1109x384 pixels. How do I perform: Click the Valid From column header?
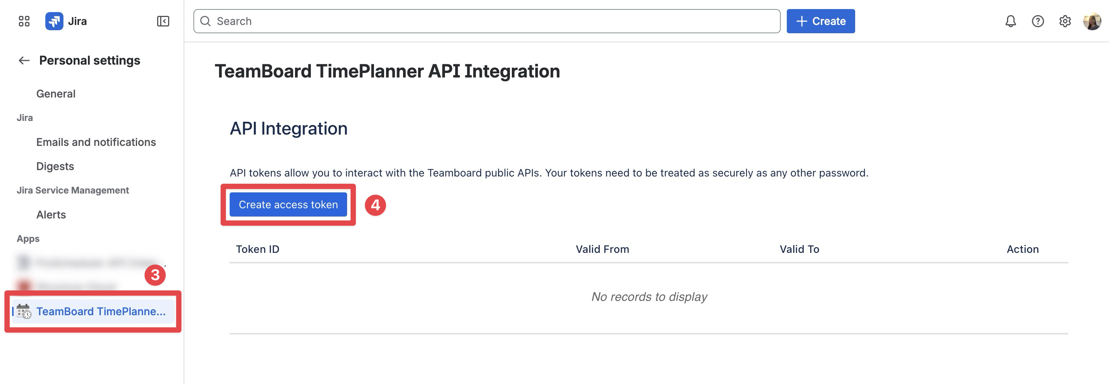pos(602,249)
